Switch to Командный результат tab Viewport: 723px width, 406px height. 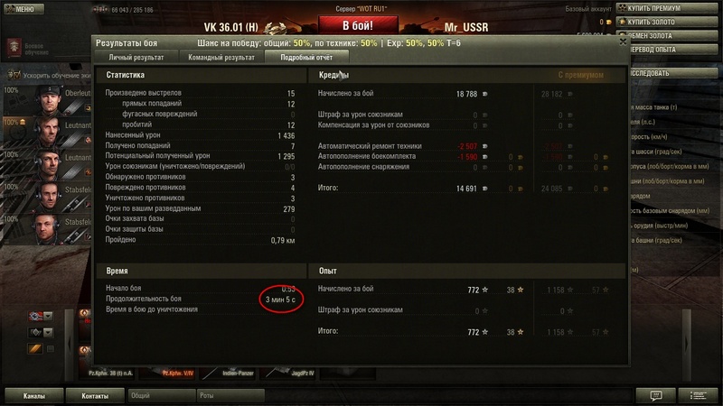pyautogui.click(x=221, y=57)
